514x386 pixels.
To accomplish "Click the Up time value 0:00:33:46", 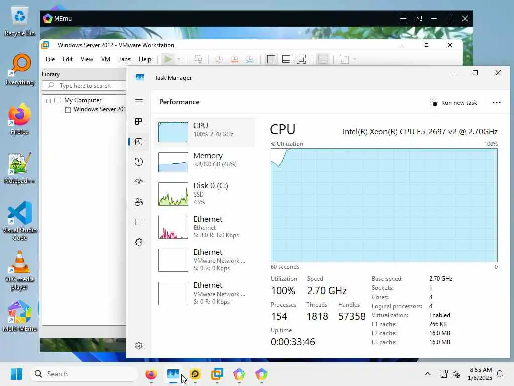I will pyautogui.click(x=293, y=342).
